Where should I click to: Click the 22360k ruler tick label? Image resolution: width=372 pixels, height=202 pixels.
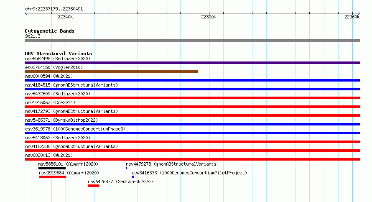pyautogui.click(x=352, y=17)
